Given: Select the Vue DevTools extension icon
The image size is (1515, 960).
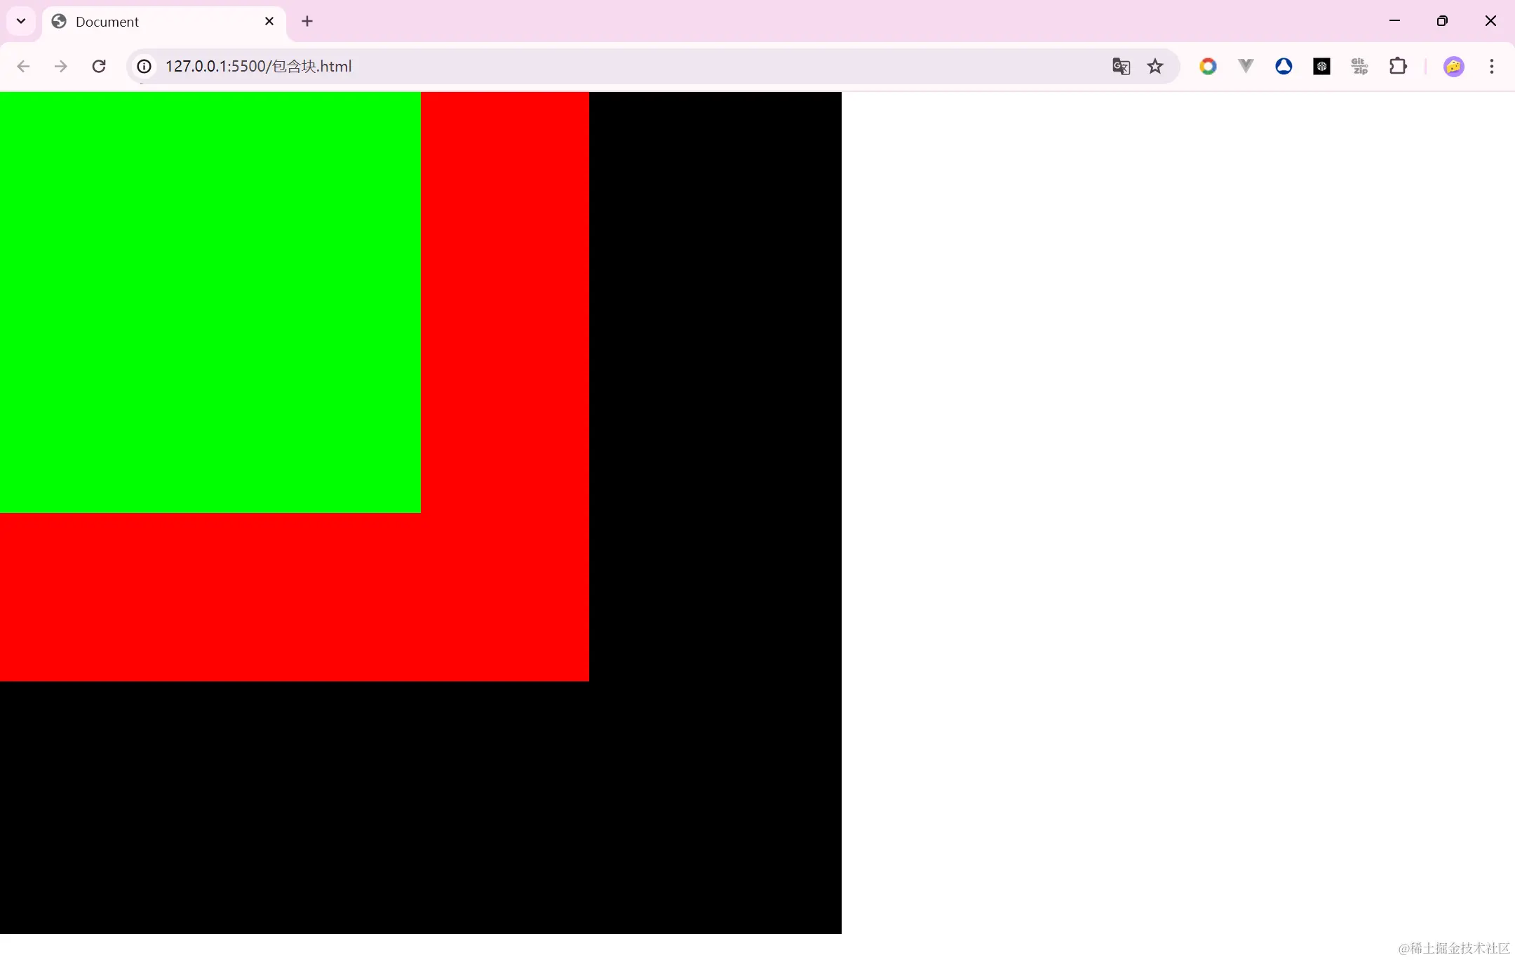Looking at the screenshot, I should [1246, 66].
